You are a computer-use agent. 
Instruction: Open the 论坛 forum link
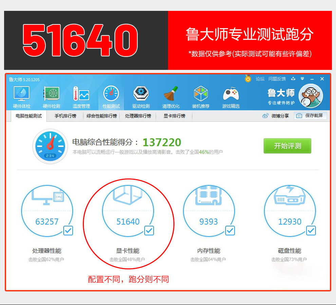260,79
